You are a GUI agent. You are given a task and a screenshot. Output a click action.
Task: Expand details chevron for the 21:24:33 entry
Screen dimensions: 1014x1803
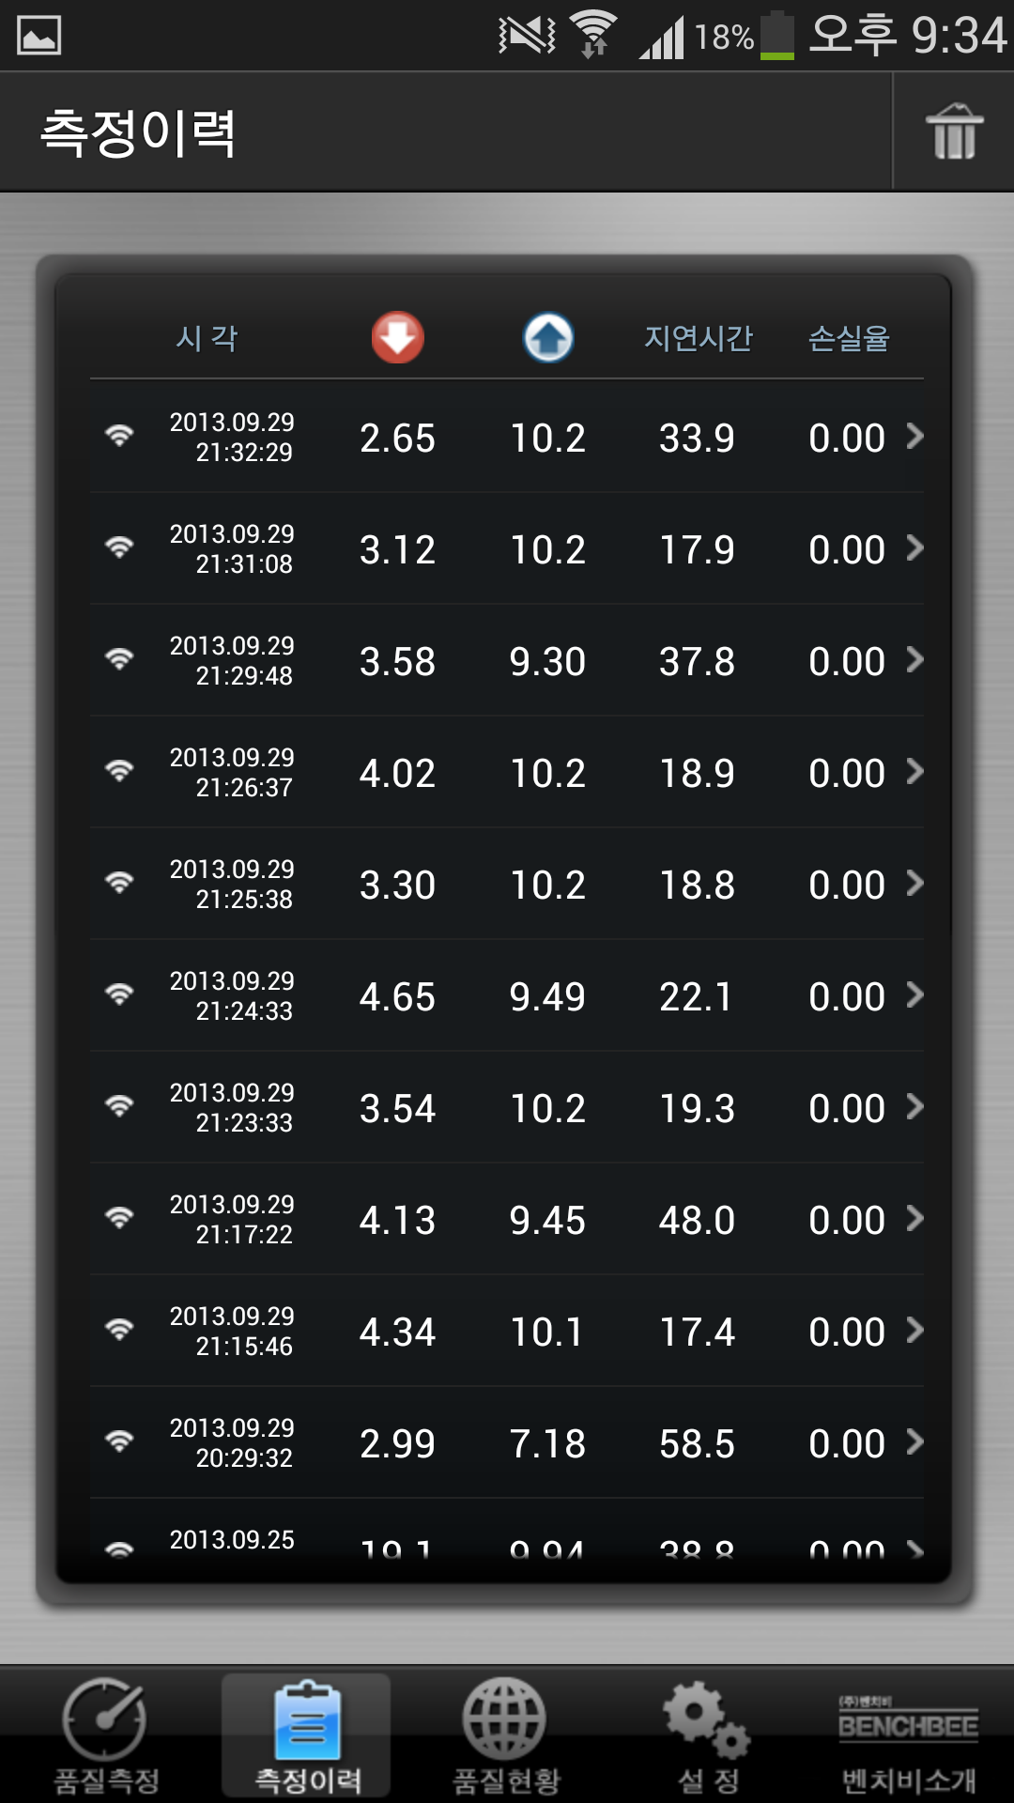click(x=914, y=994)
